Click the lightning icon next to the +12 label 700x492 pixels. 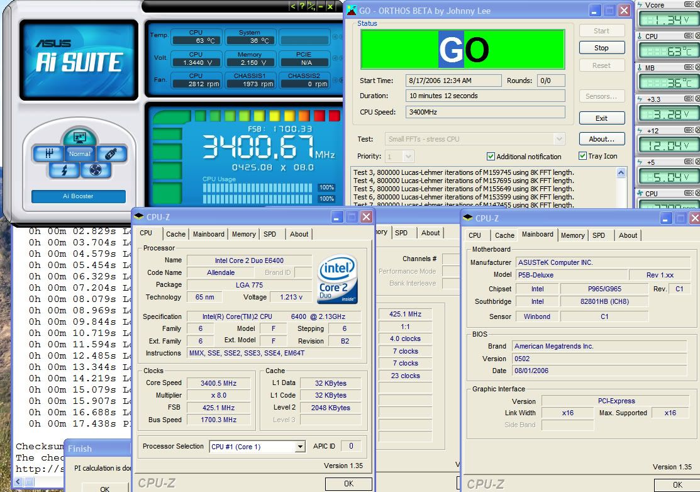640,130
